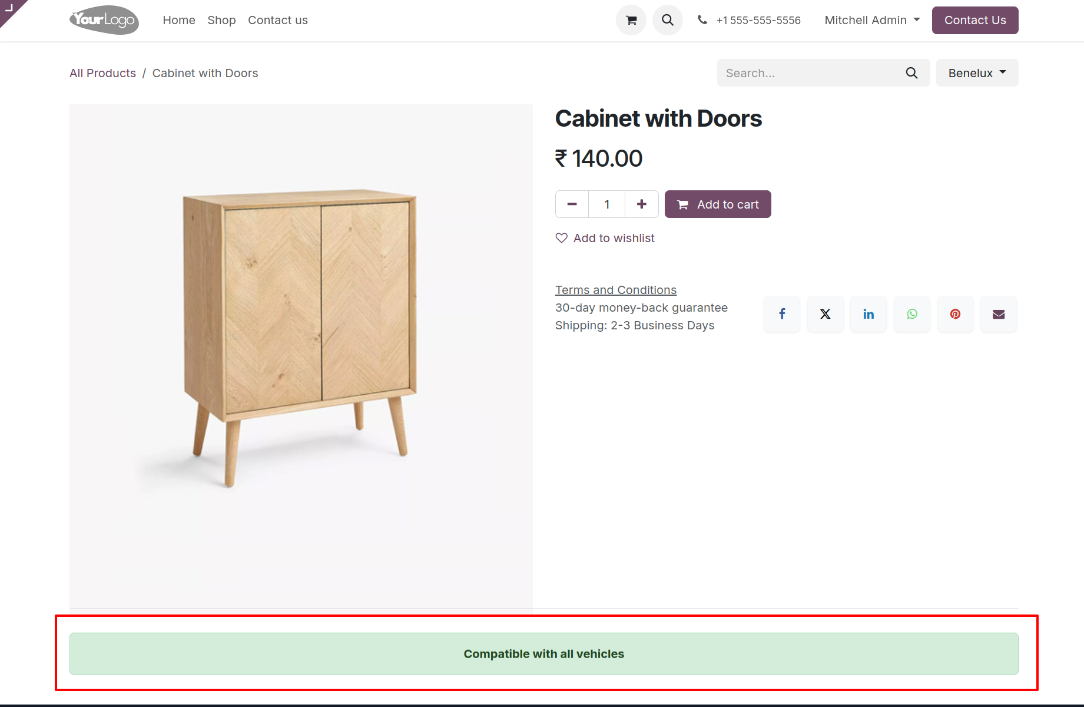The width and height of the screenshot is (1084, 707).
Task: Share product via WhatsApp
Action: coord(912,314)
